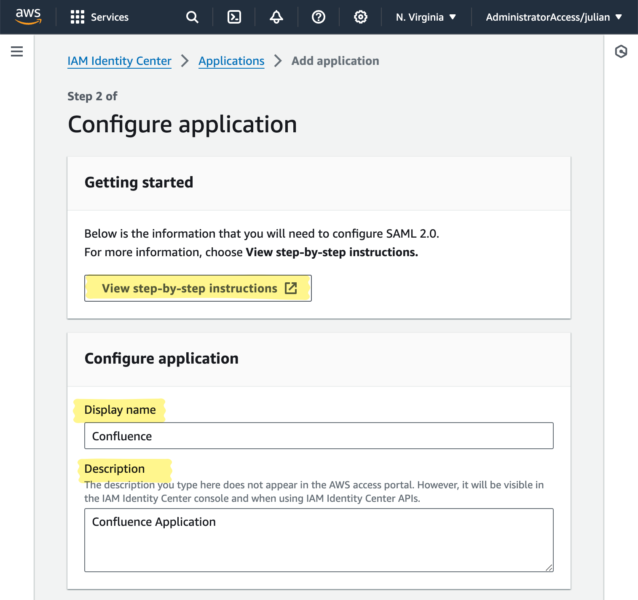This screenshot has width=638, height=600.
Task: Click the Add application breadcrumb item
Action: pyautogui.click(x=335, y=61)
